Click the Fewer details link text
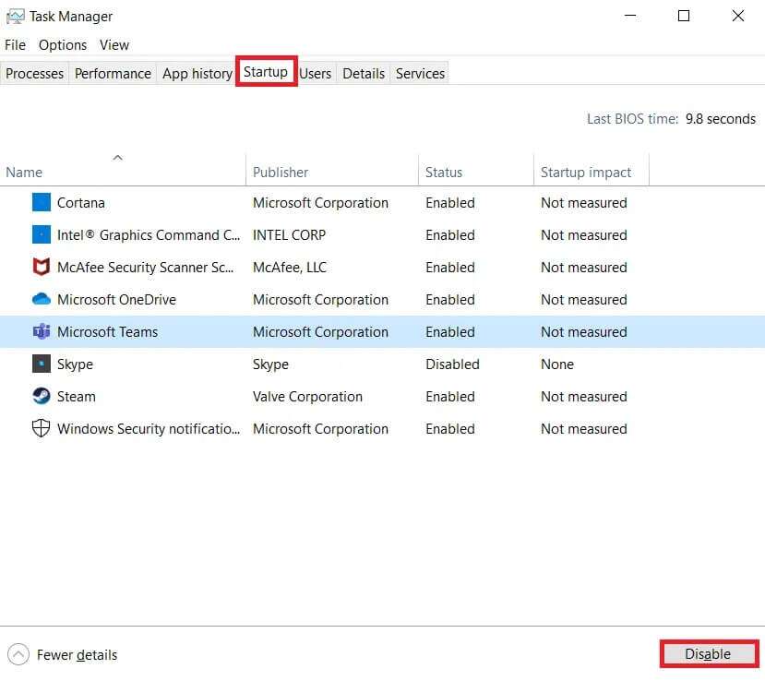The image size is (765, 681). click(78, 654)
